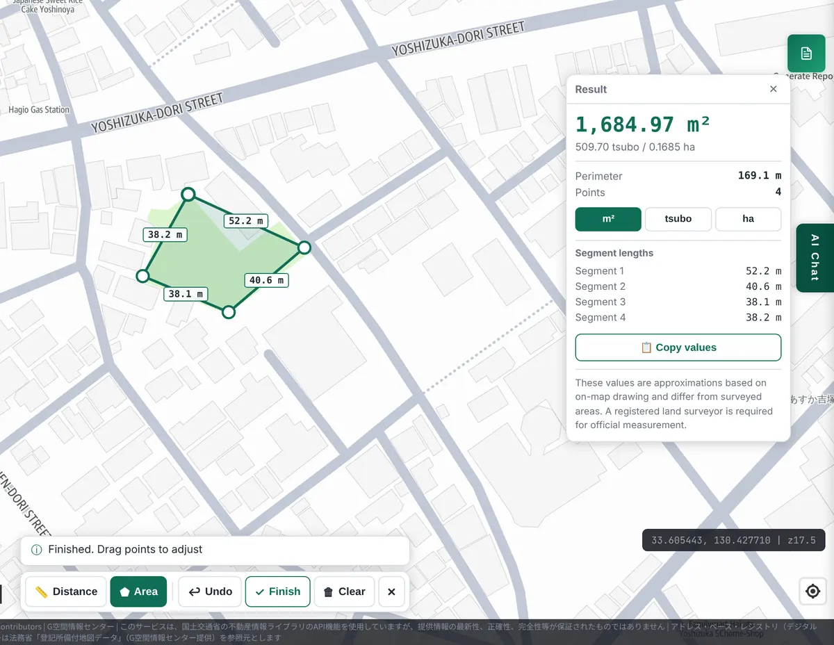Click the bottom polygon vertex handle
The image size is (834, 645).
pos(229,312)
